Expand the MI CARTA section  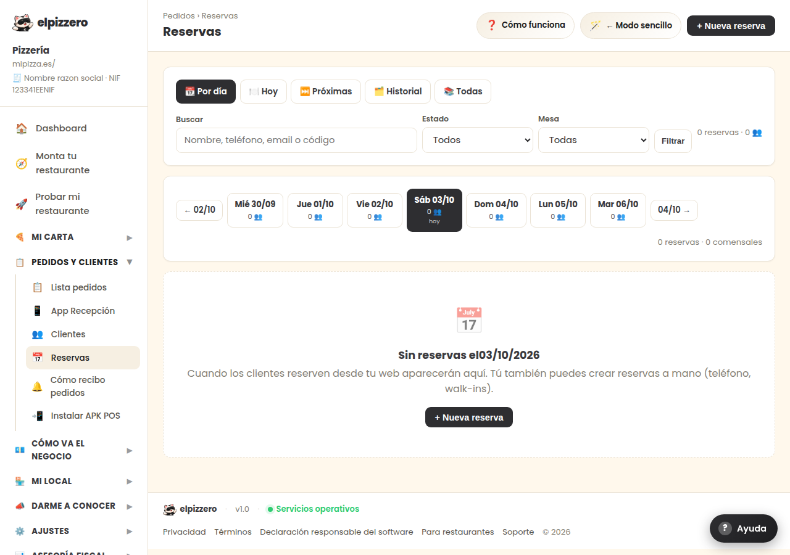coord(74,237)
